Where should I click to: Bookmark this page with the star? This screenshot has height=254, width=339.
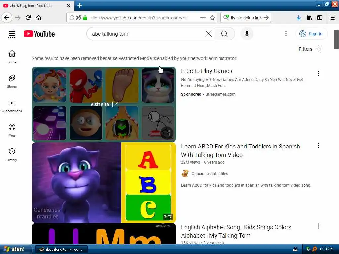[212, 18]
